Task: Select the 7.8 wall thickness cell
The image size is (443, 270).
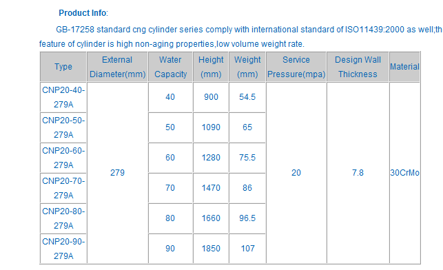Action: click(x=358, y=173)
